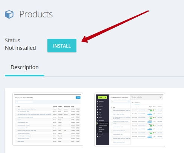Click green Create button in second preview
Viewport: 184px width, 153px height.
[x=102, y=97]
